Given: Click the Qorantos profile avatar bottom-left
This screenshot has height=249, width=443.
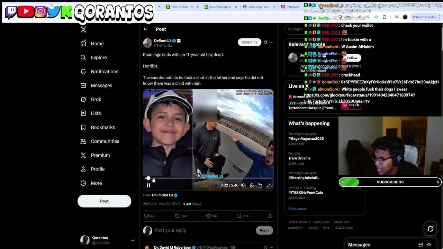Looking at the screenshot, I should [85, 240].
